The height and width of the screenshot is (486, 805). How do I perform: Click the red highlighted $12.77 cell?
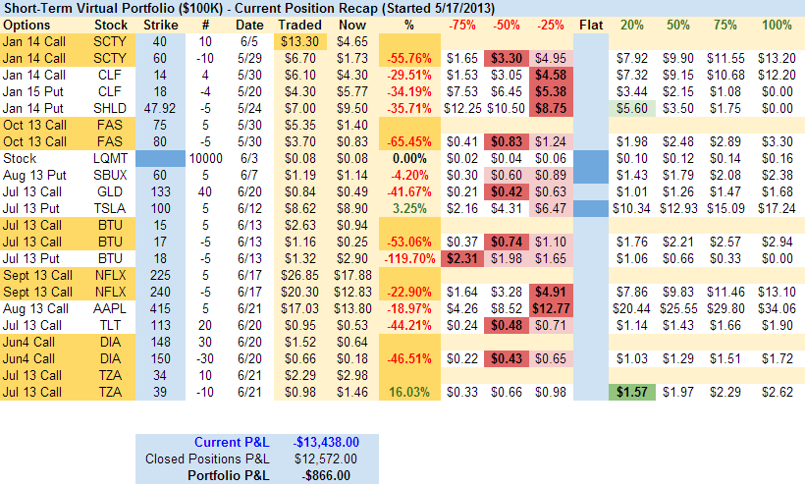[x=550, y=309]
